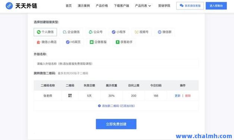Click the 失效日期 column header
This screenshot has height=140, width=234.
coord(89,86)
